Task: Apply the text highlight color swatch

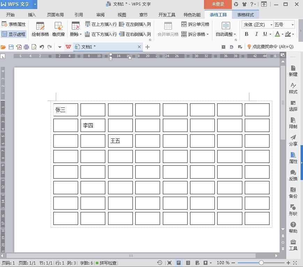Action: point(288,34)
